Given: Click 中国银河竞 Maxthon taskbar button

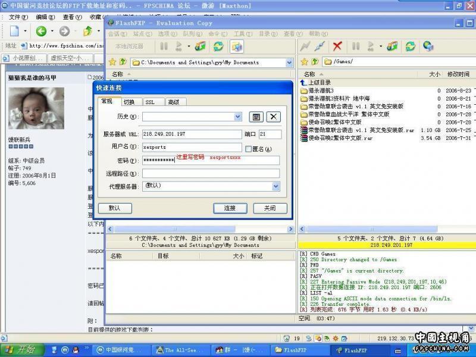Looking at the screenshot, I should (121, 350).
